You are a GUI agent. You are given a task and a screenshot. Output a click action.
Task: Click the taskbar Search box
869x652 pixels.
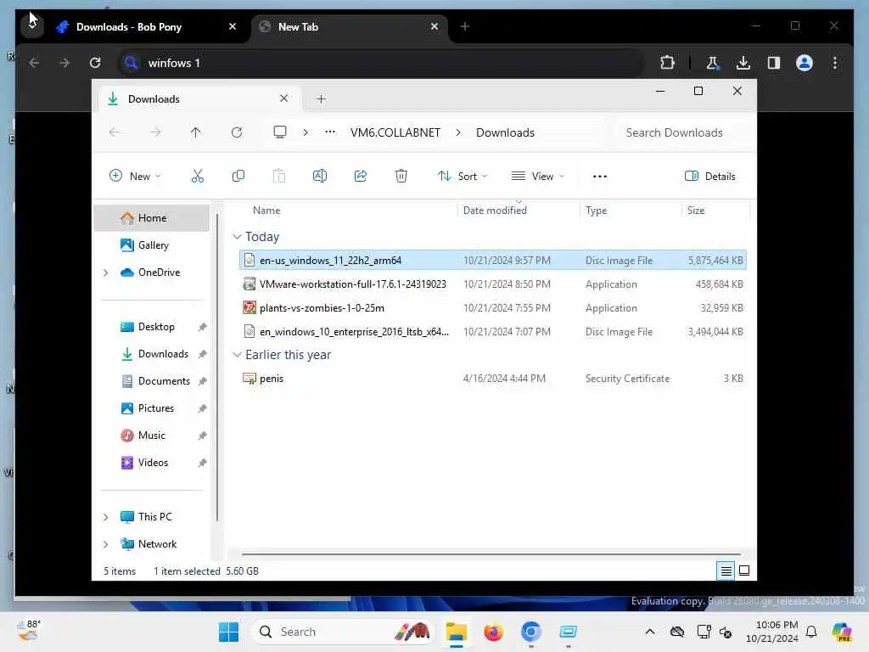tap(344, 632)
